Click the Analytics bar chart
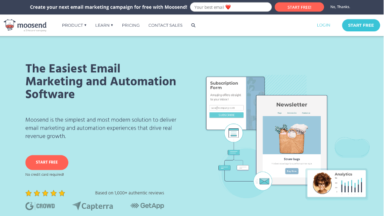This screenshot has width=384, height=216. [350, 185]
